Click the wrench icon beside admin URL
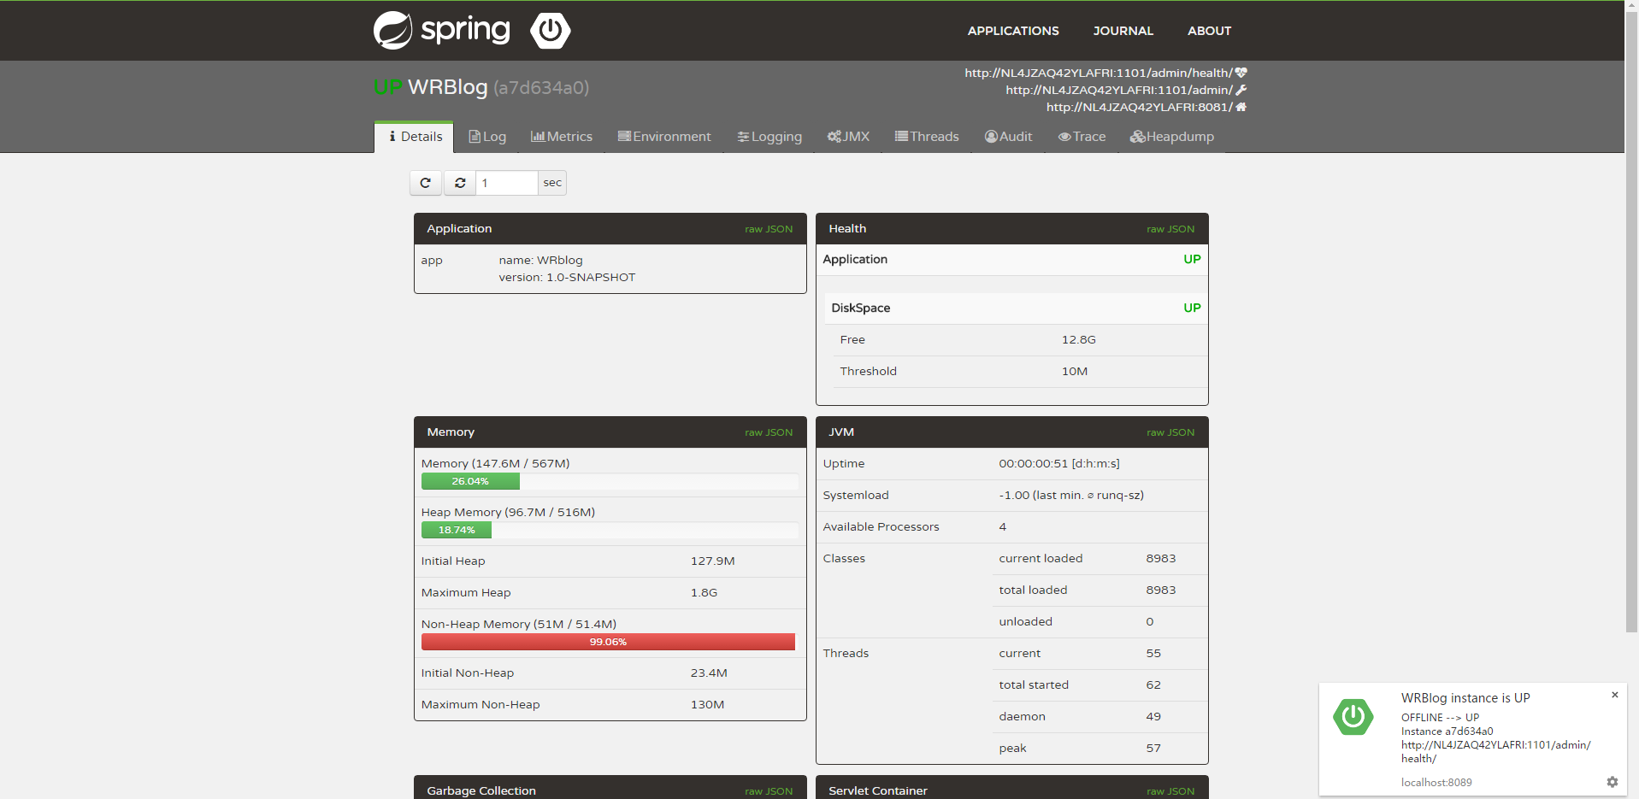 (1241, 90)
